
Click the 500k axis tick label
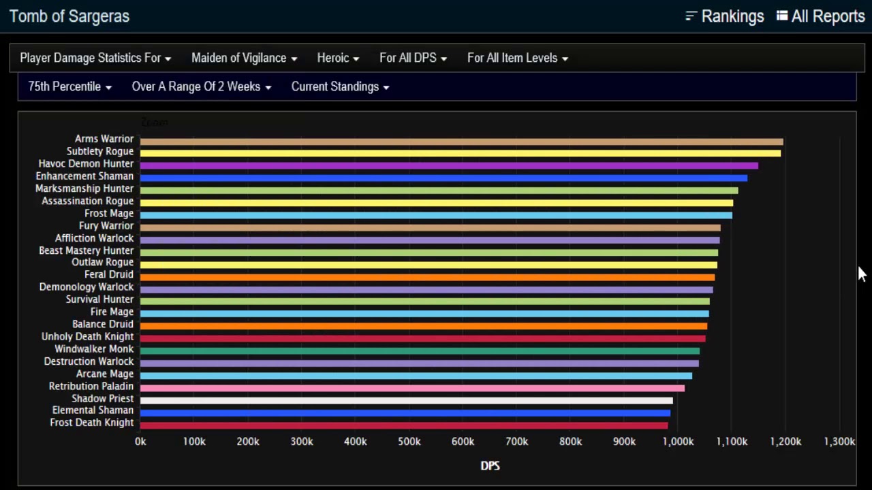pyautogui.click(x=409, y=442)
